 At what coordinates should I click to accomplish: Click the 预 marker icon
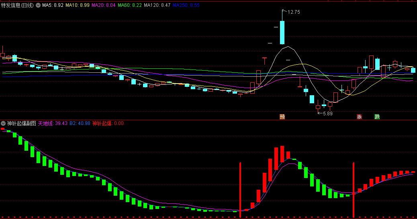tap(282, 117)
